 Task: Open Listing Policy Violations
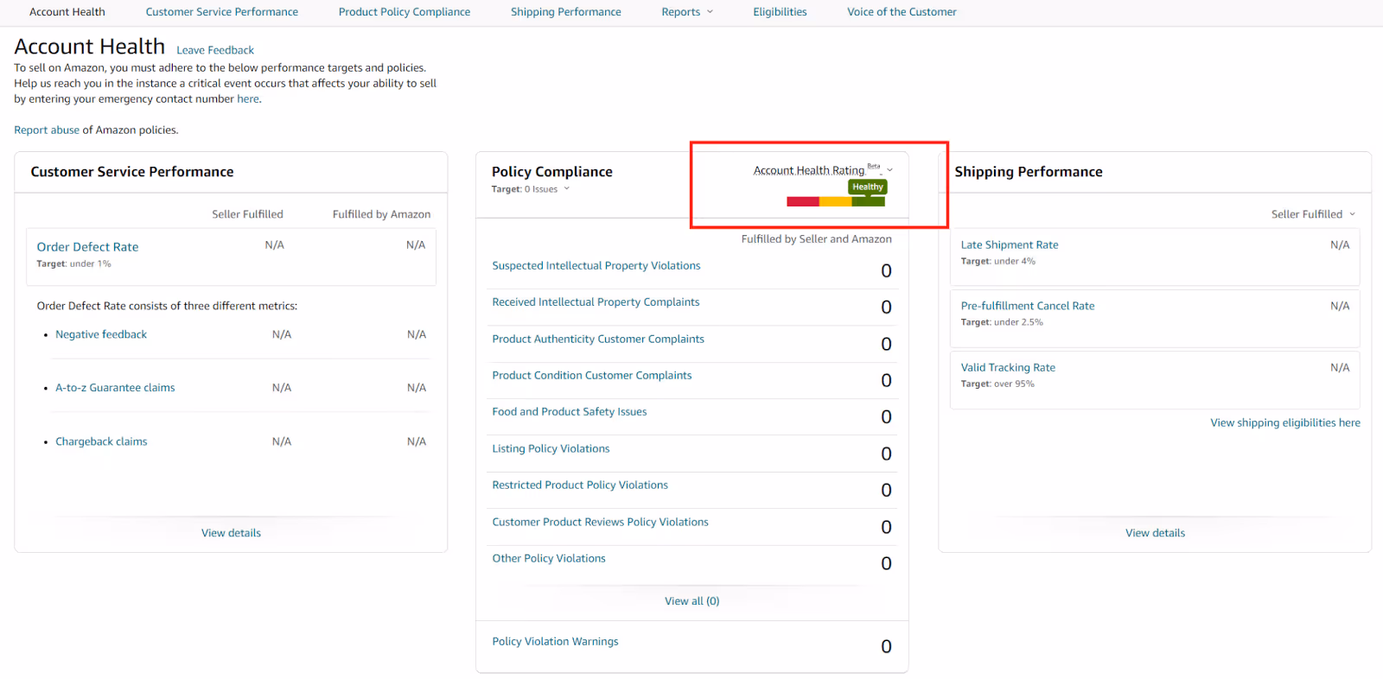(x=551, y=449)
